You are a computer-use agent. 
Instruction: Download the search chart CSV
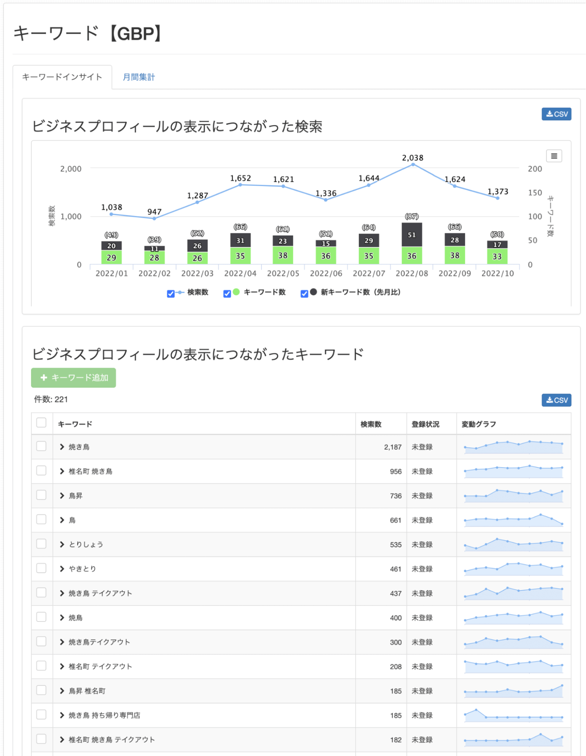(556, 114)
